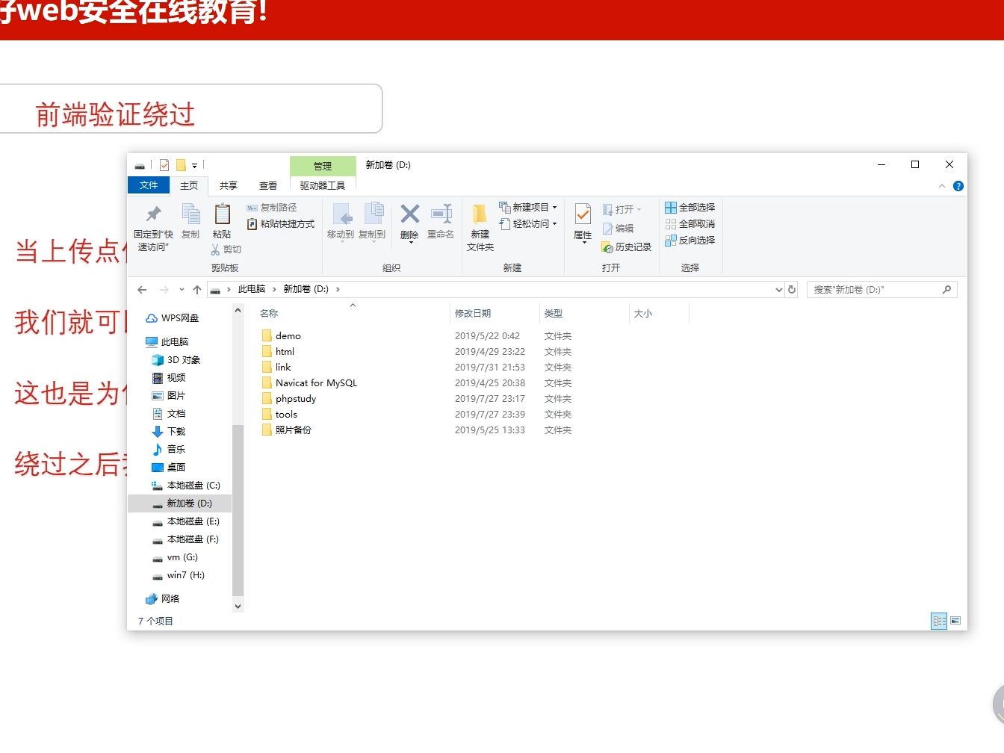Open the Delete dropdown arrow
1004x753 pixels.
point(410,243)
